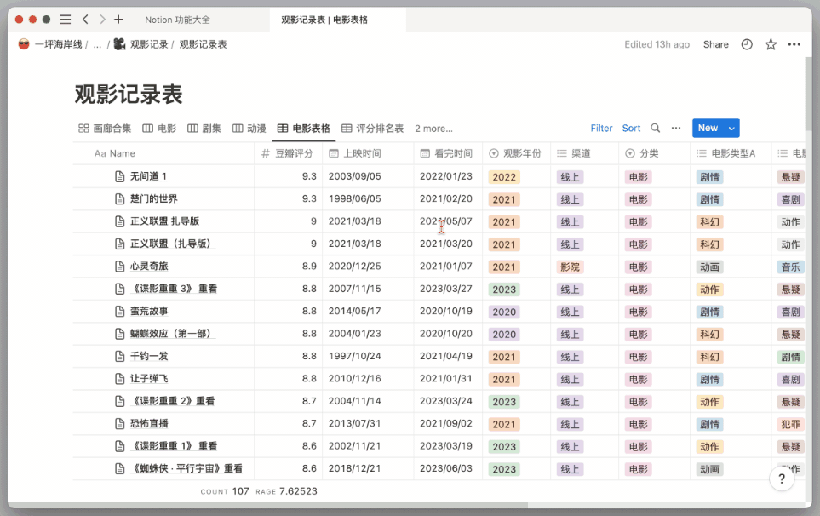Expand the New button dropdown arrow
Image resolution: width=820 pixels, height=516 pixels.
731,128
